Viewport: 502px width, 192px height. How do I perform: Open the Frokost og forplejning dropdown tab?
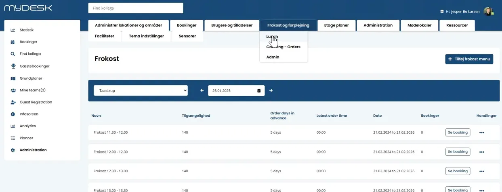coord(288,25)
